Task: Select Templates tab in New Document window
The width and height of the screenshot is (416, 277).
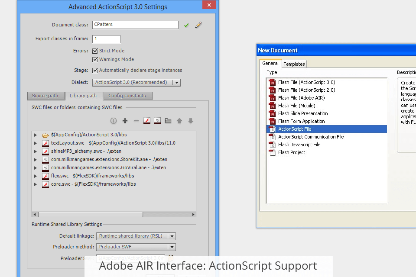Action: coord(294,64)
